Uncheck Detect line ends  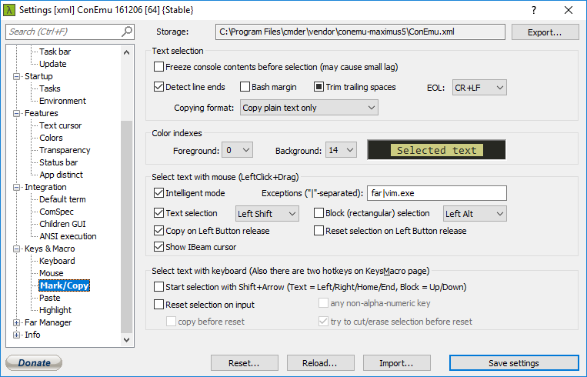tap(158, 87)
